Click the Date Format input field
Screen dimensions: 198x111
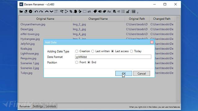tap(113, 57)
